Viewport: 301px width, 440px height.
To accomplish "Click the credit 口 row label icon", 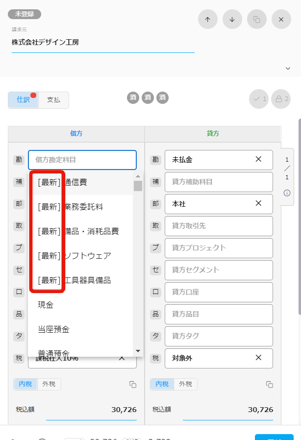I will (155, 292).
